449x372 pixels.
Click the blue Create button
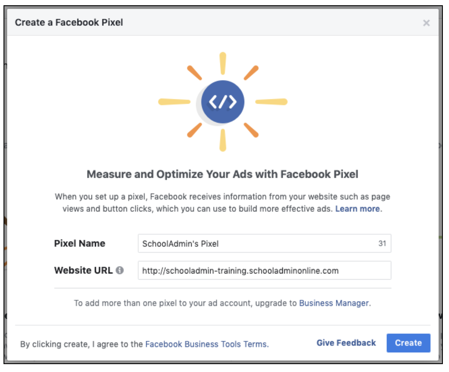(408, 343)
